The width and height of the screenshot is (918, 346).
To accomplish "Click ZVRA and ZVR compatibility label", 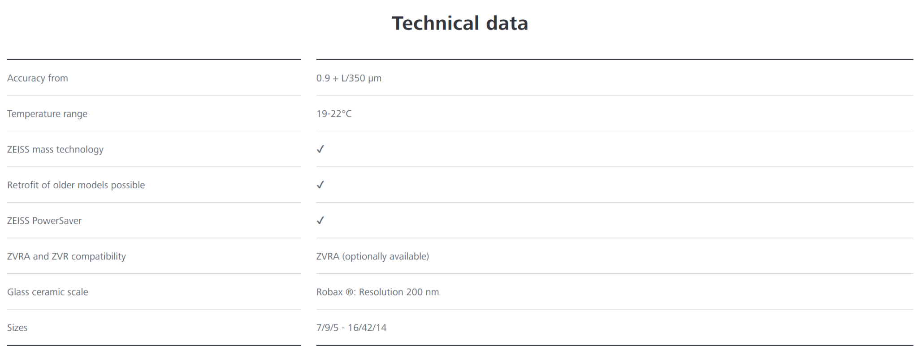I will click(66, 256).
